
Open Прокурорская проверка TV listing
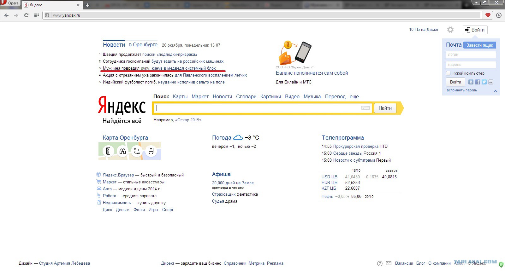(x=356, y=147)
